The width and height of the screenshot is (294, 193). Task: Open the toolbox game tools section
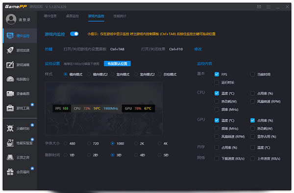(x=18, y=108)
